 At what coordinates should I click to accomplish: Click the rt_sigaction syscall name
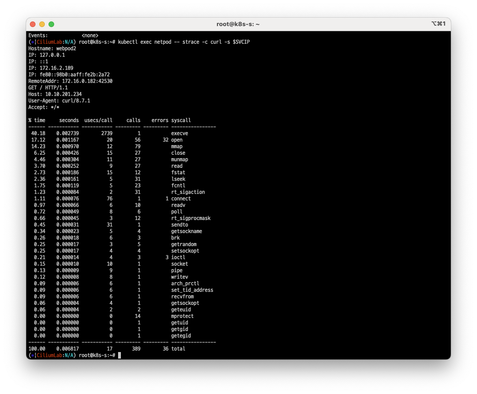point(188,192)
